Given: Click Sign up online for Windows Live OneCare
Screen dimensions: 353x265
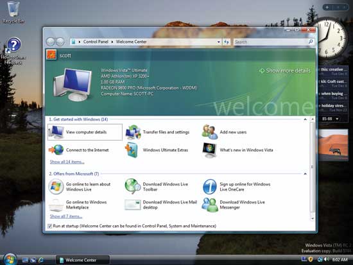Looking at the screenshot, I should tap(245, 187).
